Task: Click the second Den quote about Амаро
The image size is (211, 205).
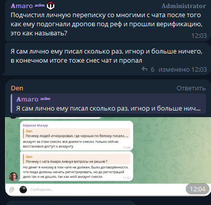Action: pos(76,159)
